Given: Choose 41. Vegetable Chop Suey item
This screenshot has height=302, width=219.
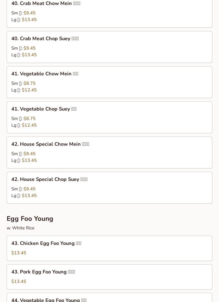Looking at the screenshot, I should (x=109, y=117).
